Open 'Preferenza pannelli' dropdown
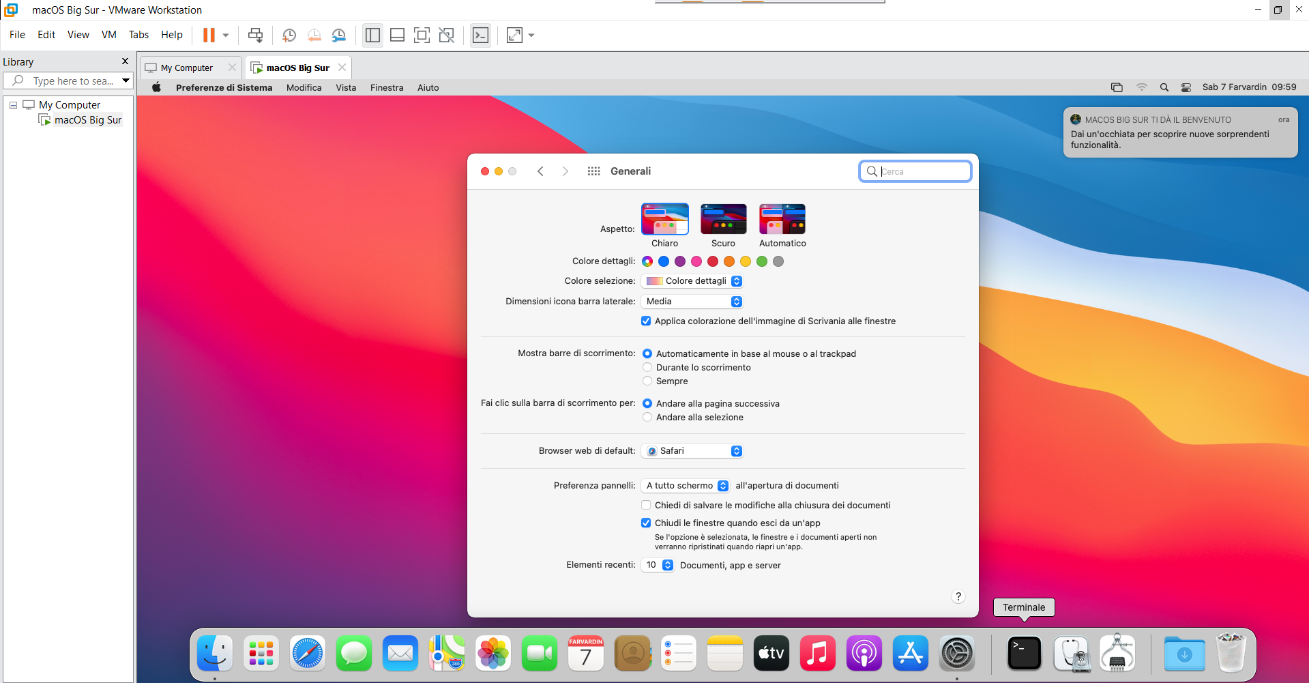This screenshot has height=683, width=1309. click(x=686, y=486)
